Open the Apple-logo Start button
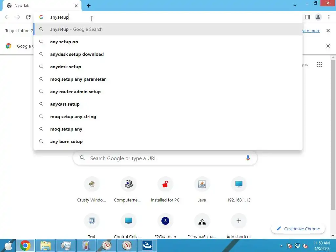The image size is (336, 252). [x=8, y=245]
